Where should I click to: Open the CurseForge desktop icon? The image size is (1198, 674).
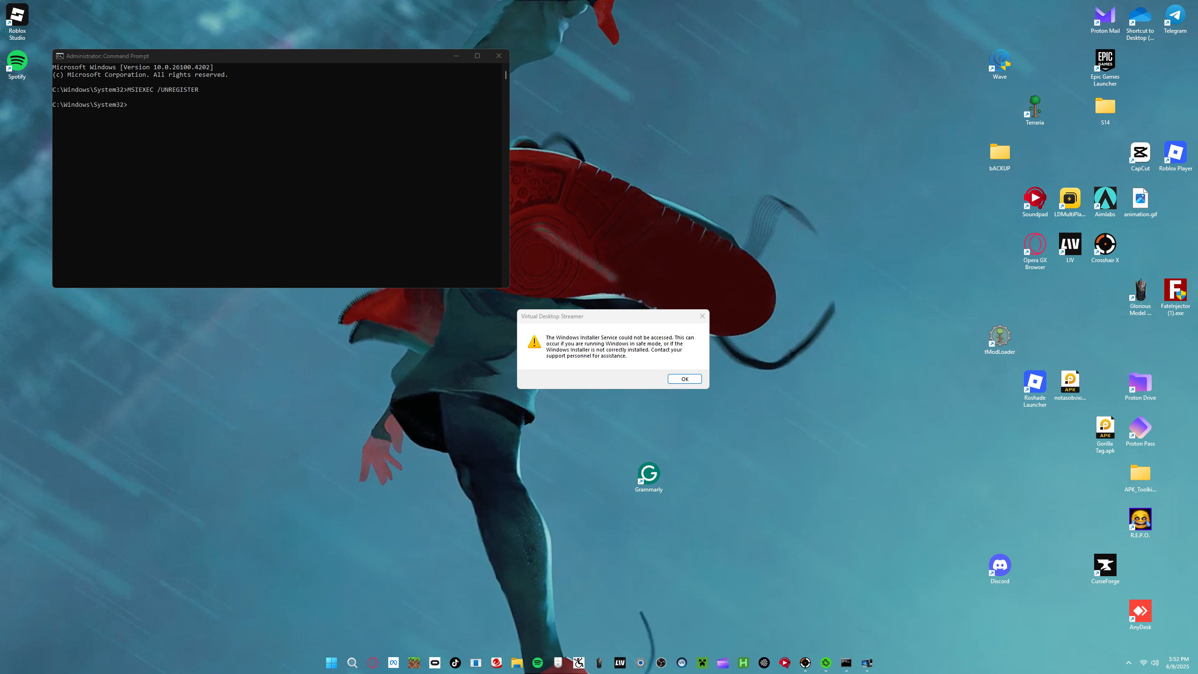pos(1105,566)
